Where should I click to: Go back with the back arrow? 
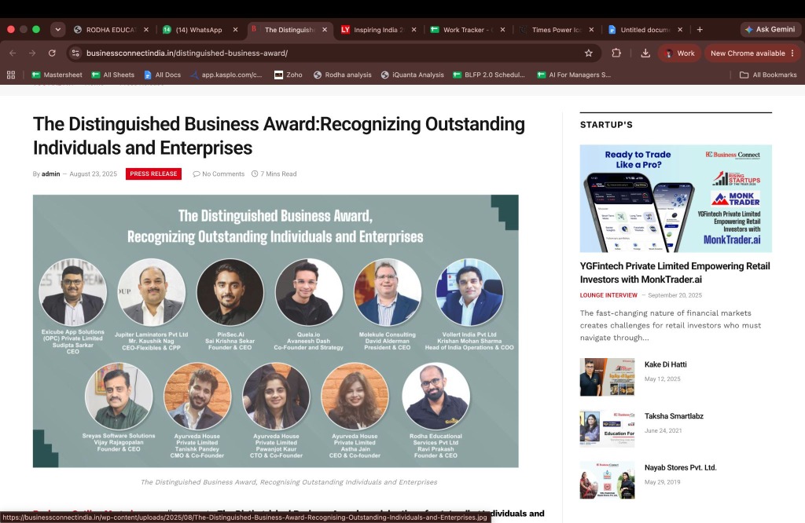[13, 53]
